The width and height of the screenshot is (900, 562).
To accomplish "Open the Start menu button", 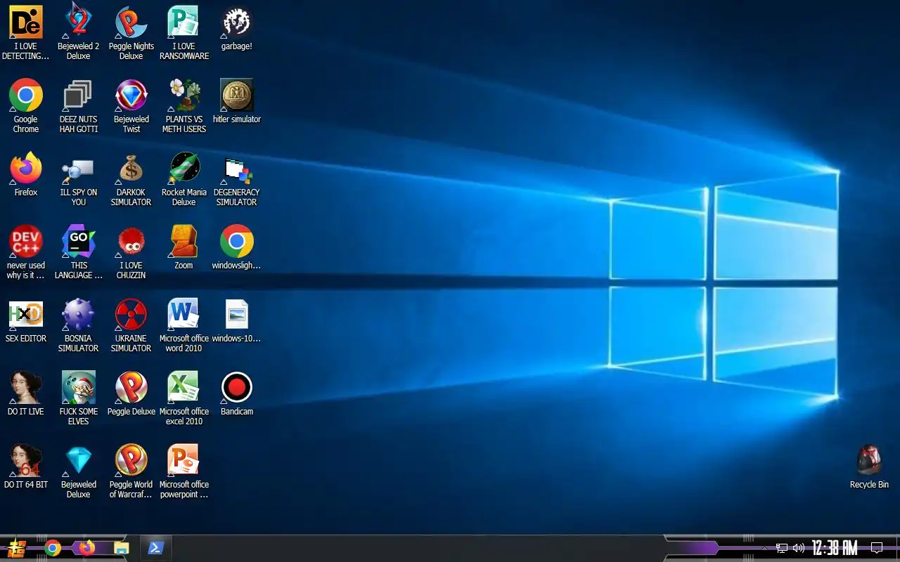I will (x=16, y=548).
